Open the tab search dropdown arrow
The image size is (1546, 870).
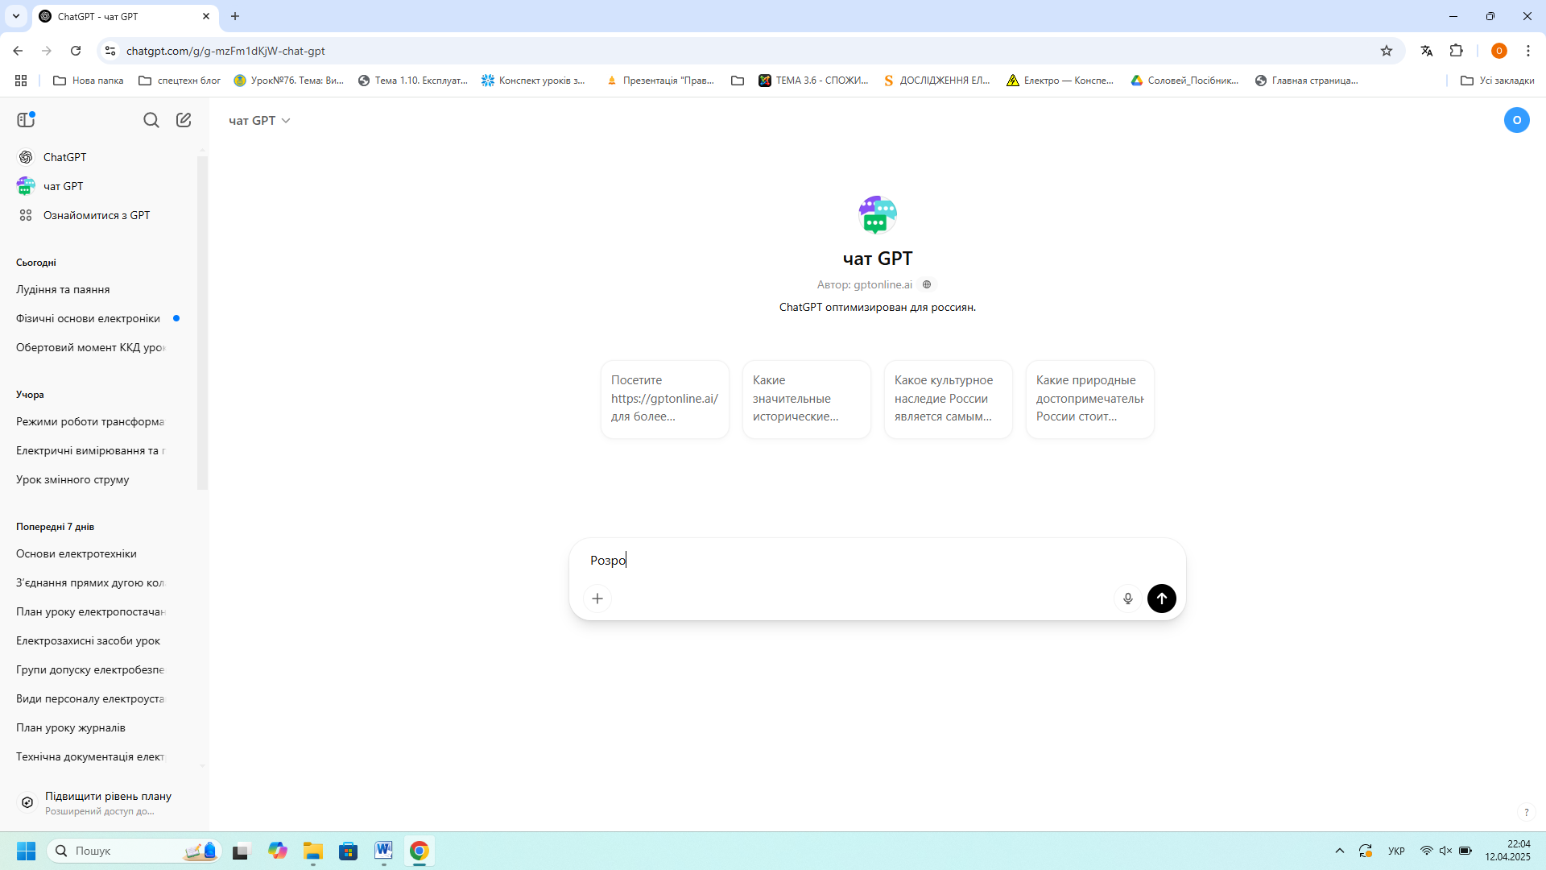coord(16,16)
